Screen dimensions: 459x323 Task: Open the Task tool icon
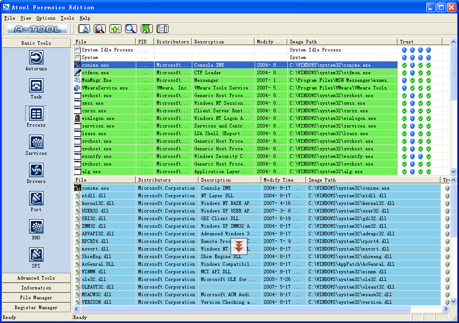pyautogui.click(x=36, y=85)
